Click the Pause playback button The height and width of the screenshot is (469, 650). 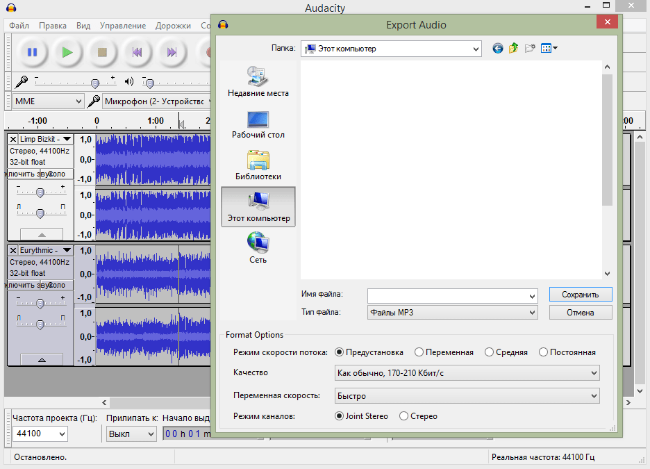[x=33, y=52]
